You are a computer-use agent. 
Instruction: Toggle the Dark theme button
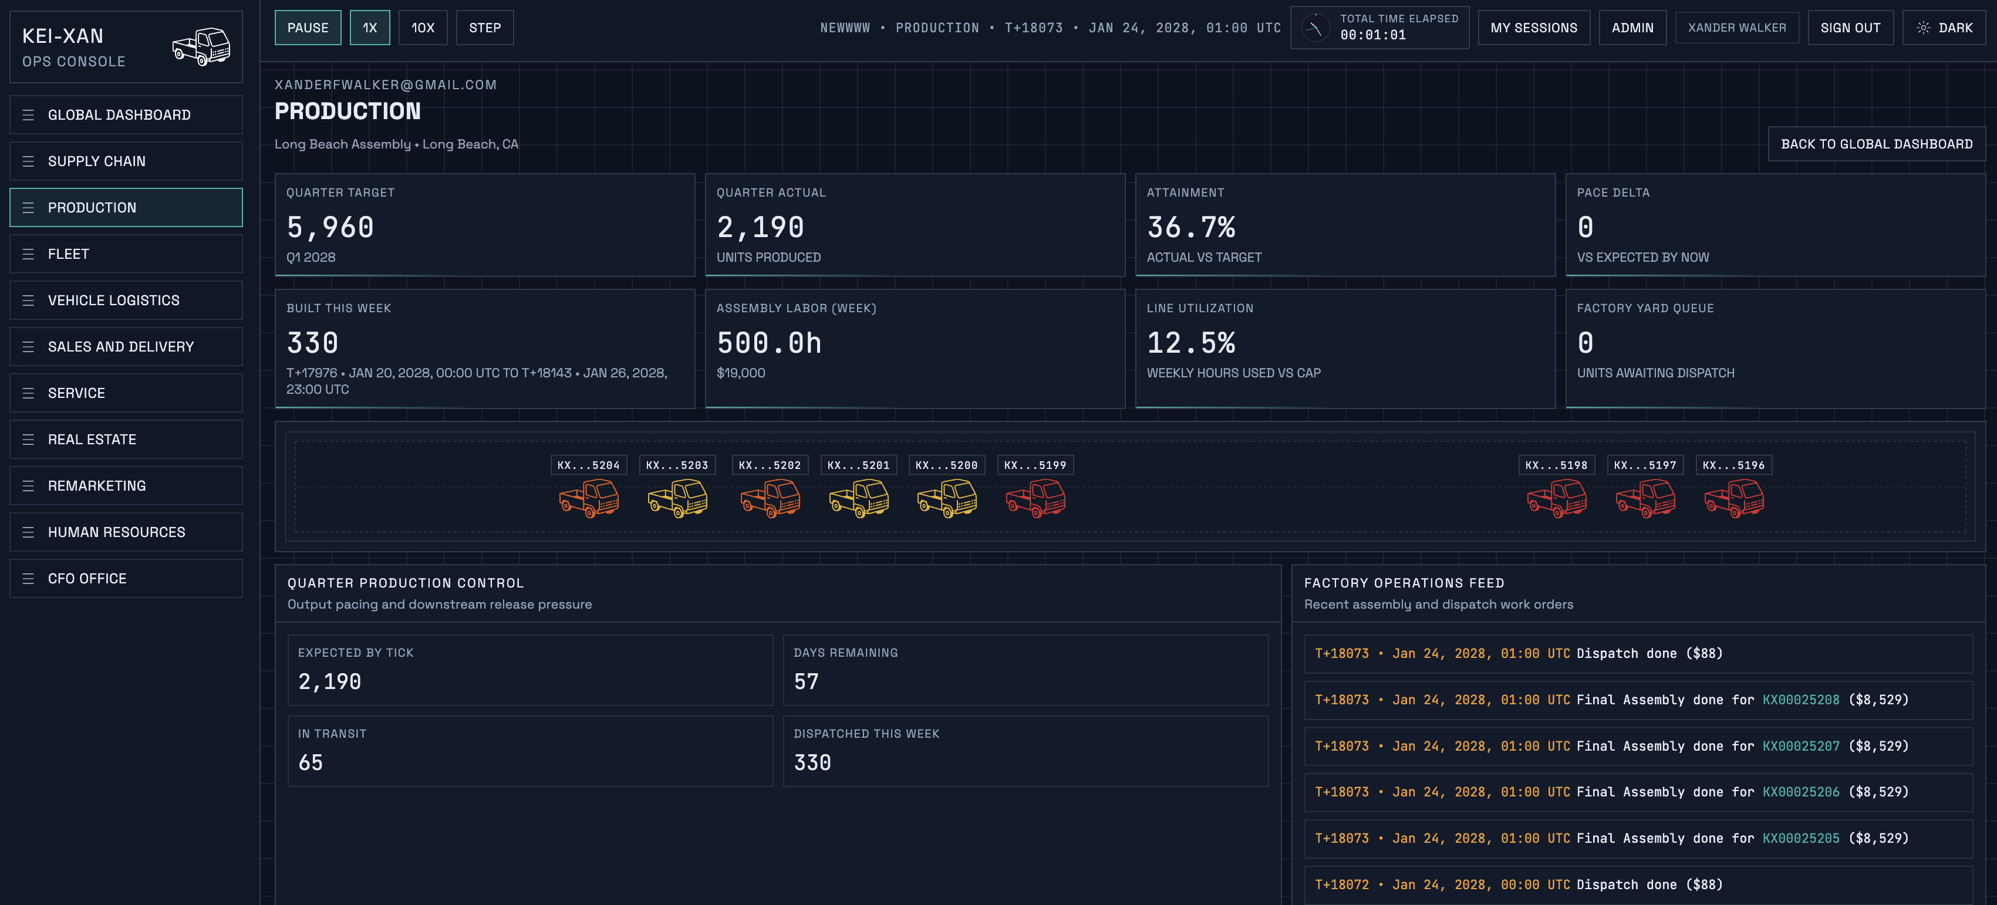pos(1944,28)
